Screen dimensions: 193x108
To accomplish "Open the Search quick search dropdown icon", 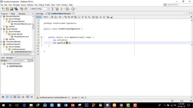I will coord(165,5).
